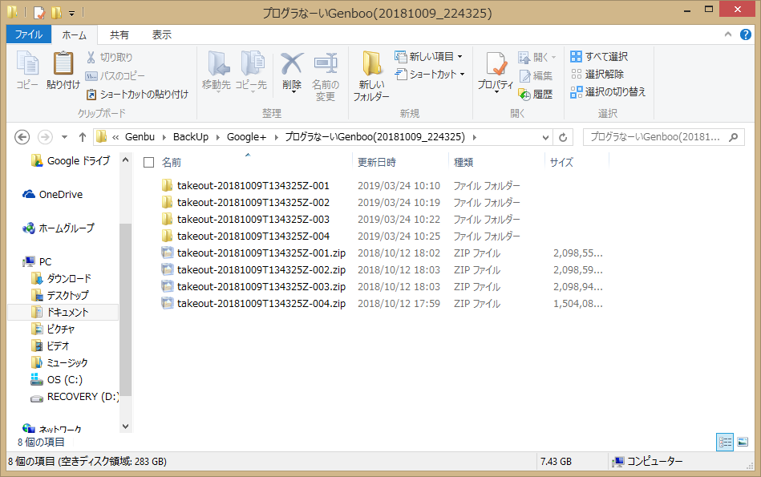Expand the ribbon help-side collapse chevron
Viewport: 761px width, 477px height.
(x=727, y=35)
